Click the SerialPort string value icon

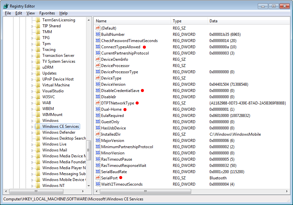(x=98, y=178)
